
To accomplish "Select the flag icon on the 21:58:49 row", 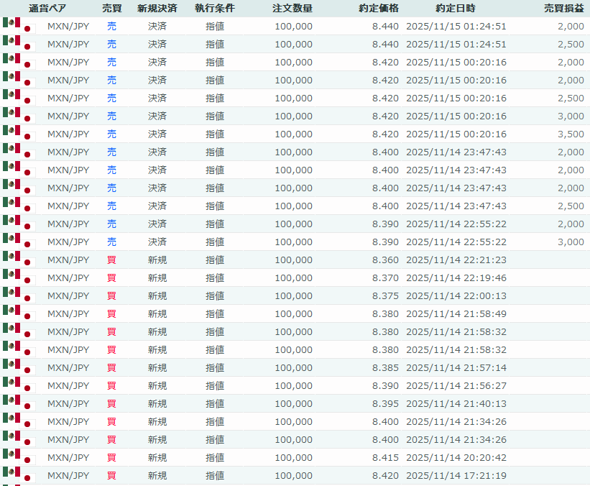I will coord(19,313).
